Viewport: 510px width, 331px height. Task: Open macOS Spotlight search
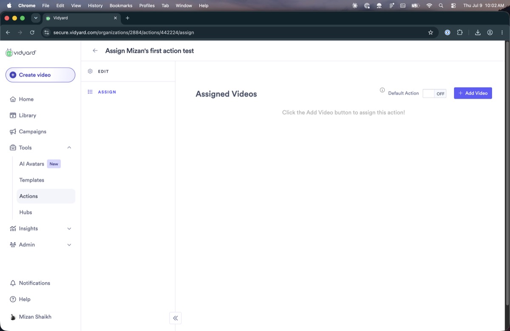[441, 6]
